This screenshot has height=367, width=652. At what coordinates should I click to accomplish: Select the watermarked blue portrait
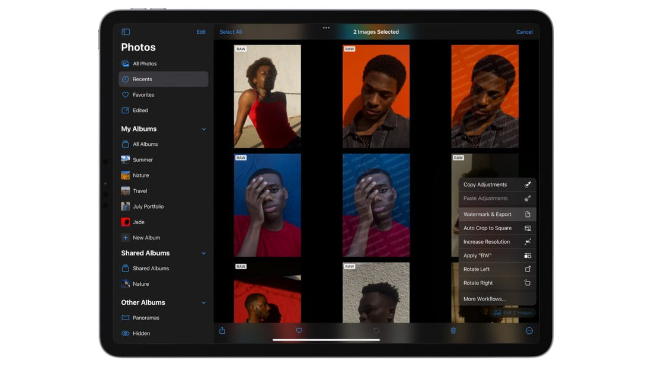(376, 205)
